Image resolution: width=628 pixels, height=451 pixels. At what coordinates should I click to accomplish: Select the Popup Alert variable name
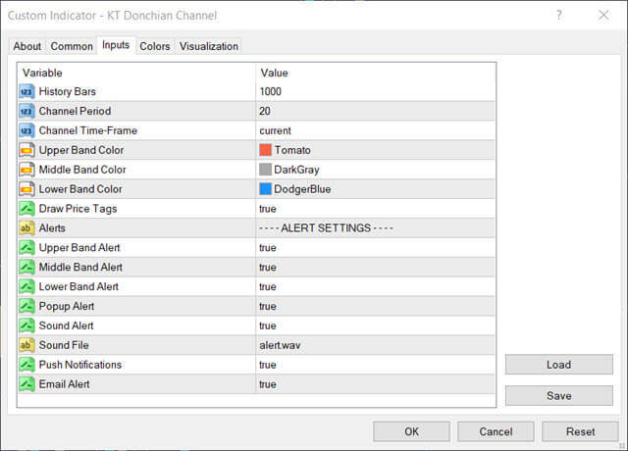(x=67, y=307)
